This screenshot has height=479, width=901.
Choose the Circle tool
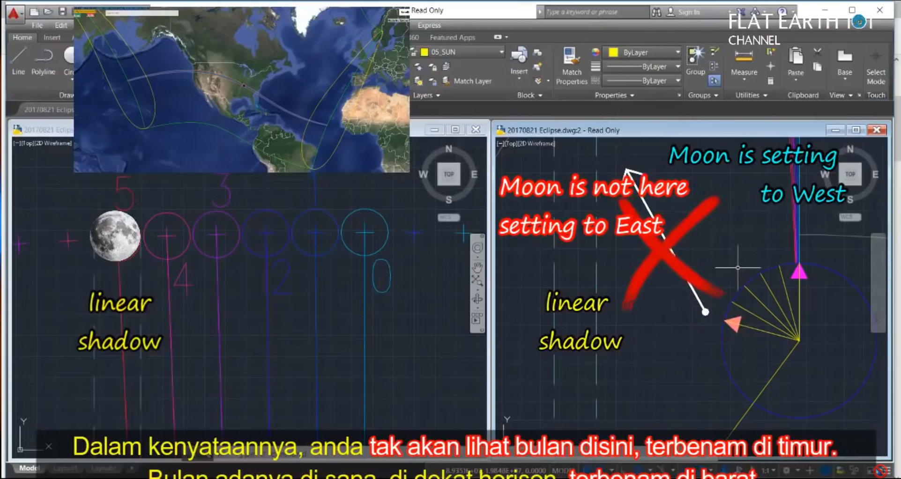tap(69, 61)
